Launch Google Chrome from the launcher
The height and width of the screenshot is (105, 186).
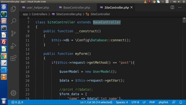tap(4, 56)
